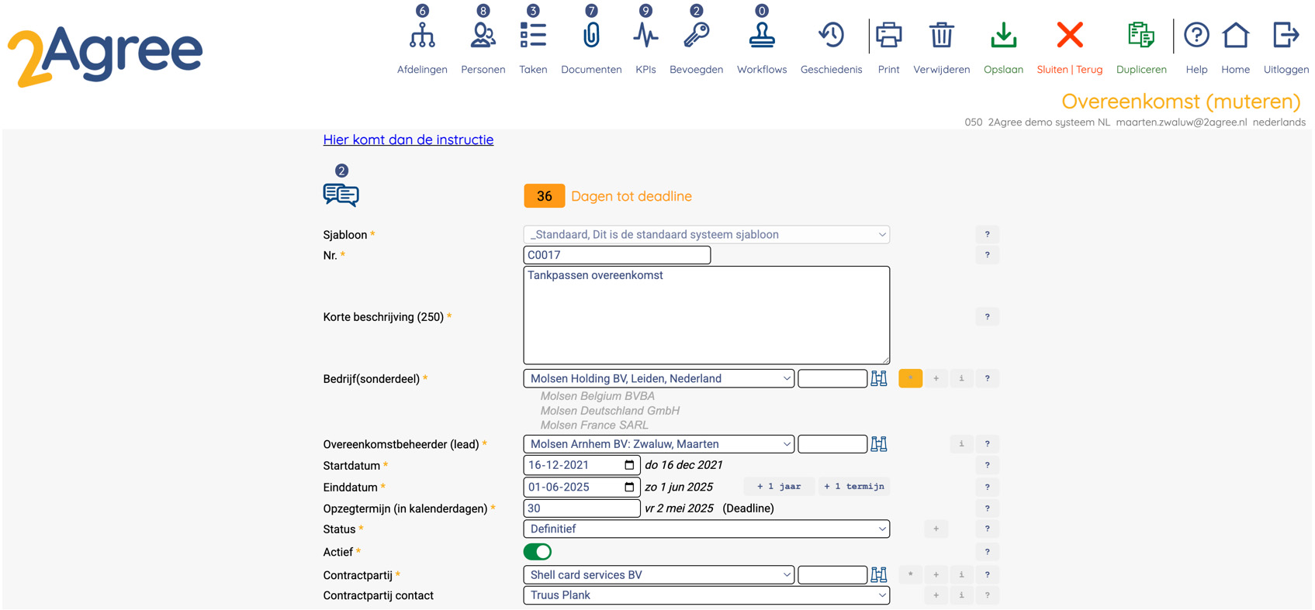Click the Opzegtermijn field with 30
This screenshot has width=1315, height=610.
coord(582,508)
